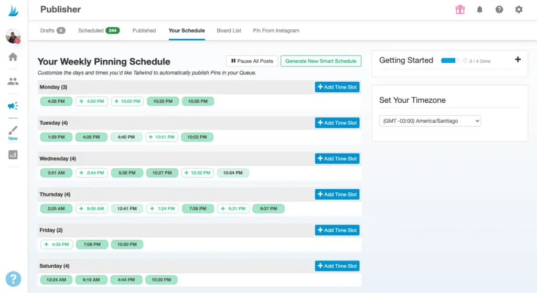This screenshot has width=537, height=293.
Task: Click the pink gift icon
Action: (460, 9)
